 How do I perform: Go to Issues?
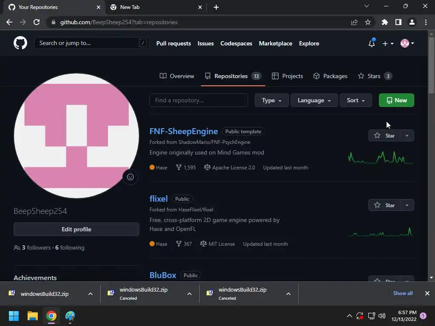pos(206,44)
